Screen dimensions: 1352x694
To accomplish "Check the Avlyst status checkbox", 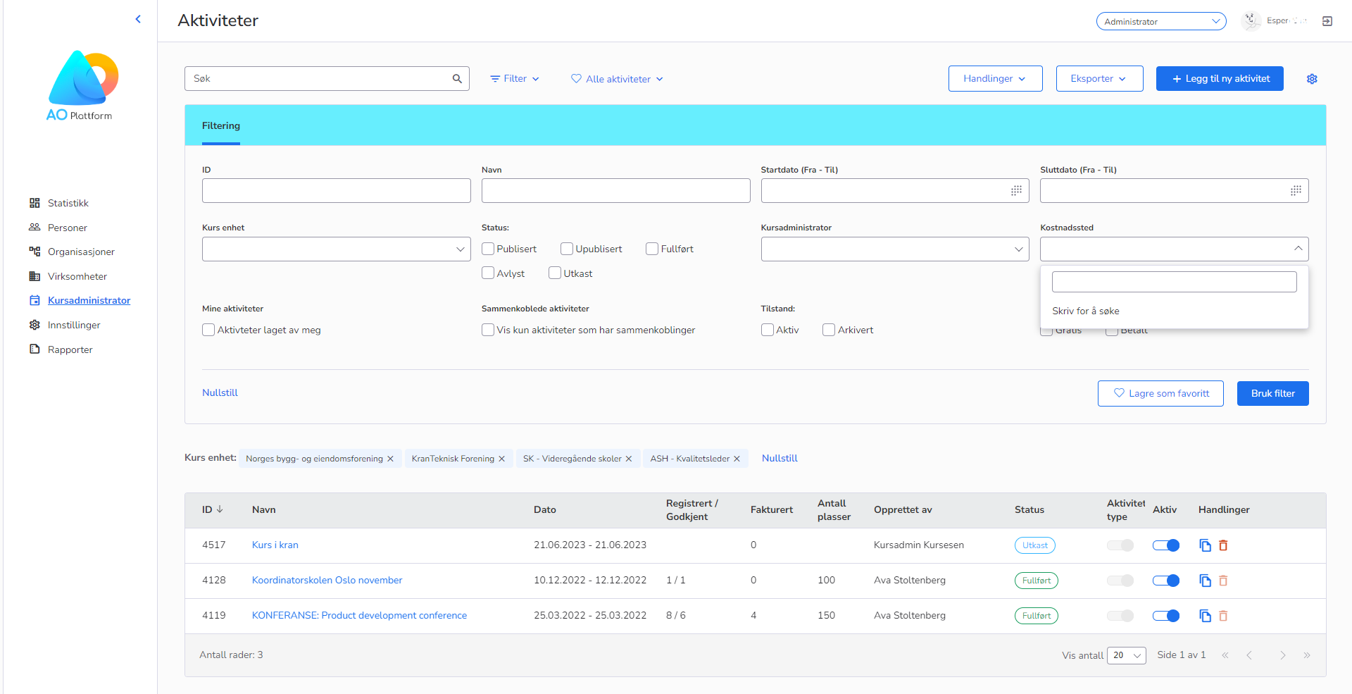I will point(488,273).
